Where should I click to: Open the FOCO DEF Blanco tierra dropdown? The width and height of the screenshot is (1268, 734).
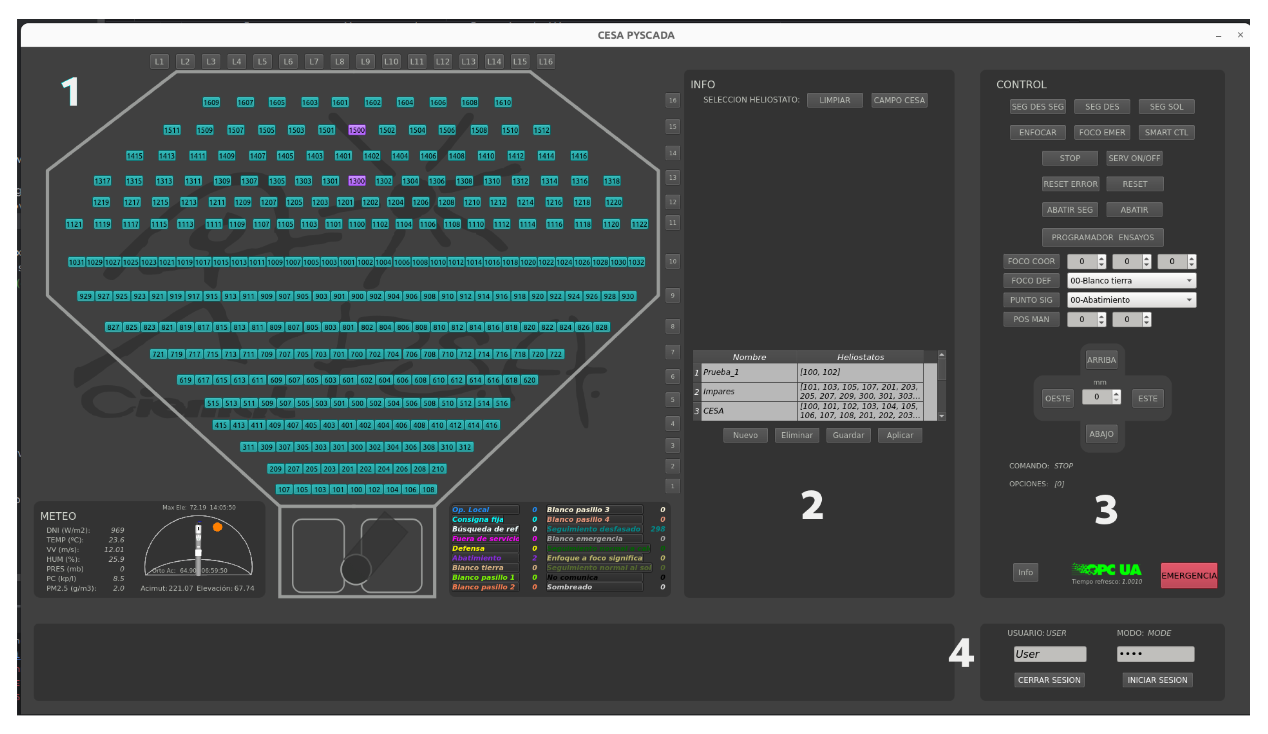click(x=1131, y=281)
